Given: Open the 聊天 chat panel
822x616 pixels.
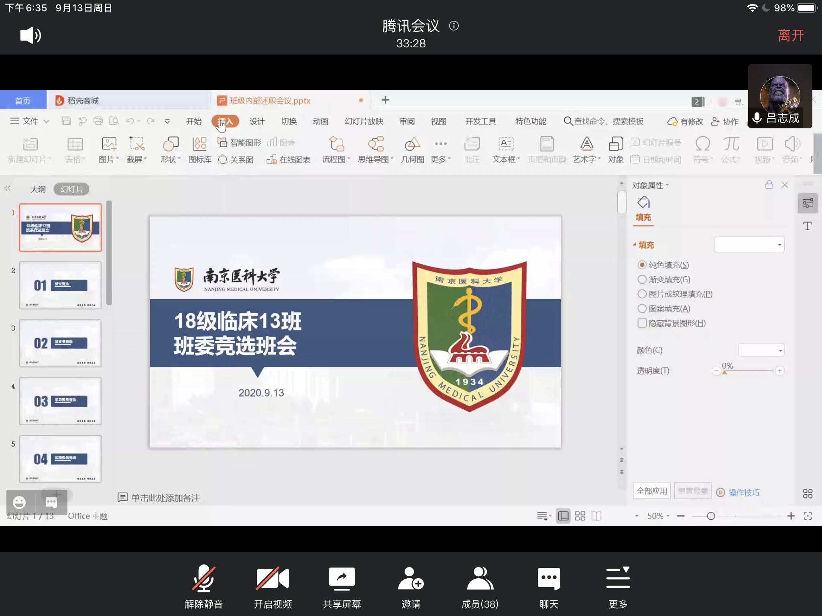Looking at the screenshot, I should [549, 587].
